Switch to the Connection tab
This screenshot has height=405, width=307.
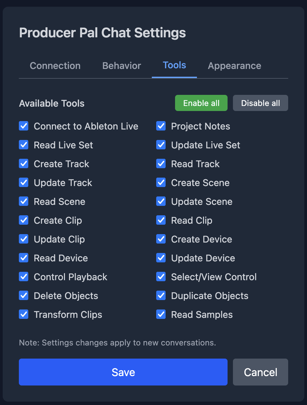[55, 66]
